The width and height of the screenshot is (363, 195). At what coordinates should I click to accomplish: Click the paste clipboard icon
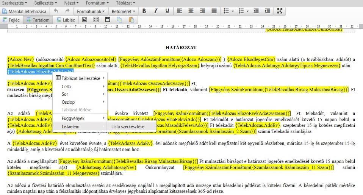pyautogui.click(x=131, y=20)
